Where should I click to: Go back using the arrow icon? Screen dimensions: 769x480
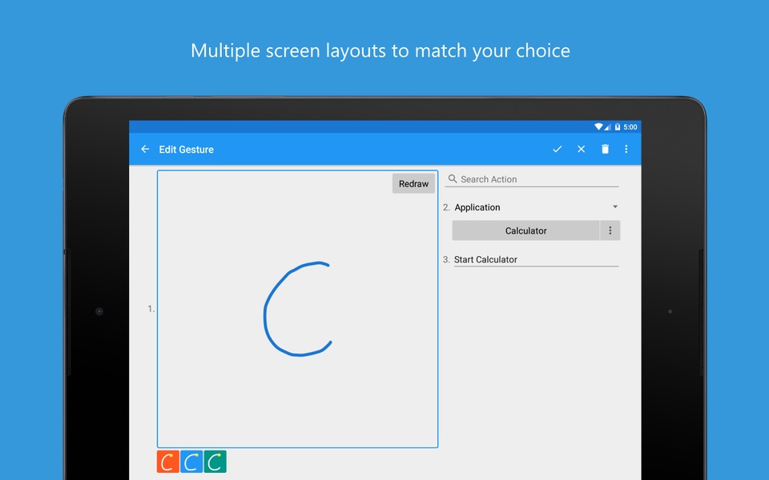click(145, 149)
